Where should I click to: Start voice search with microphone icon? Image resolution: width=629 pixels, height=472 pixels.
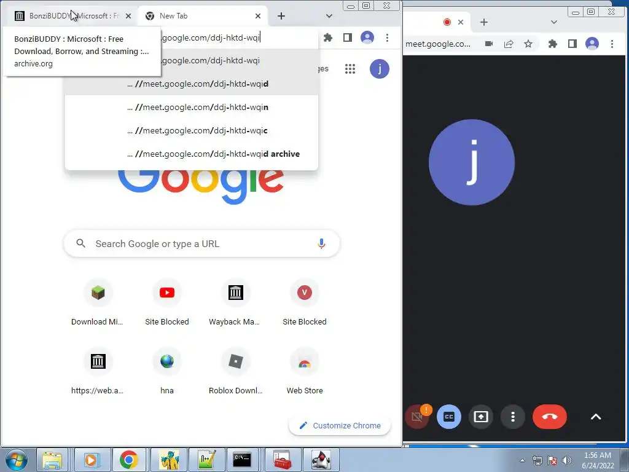pos(321,243)
